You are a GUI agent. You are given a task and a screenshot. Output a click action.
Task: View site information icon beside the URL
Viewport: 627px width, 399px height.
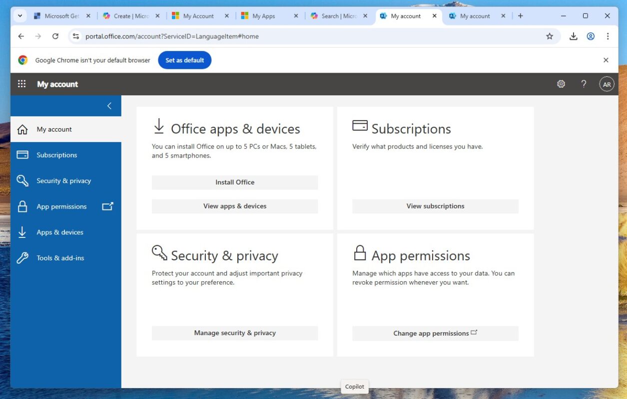(x=76, y=36)
